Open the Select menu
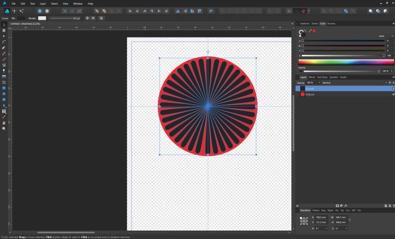395x239 pixels. coord(54,4)
